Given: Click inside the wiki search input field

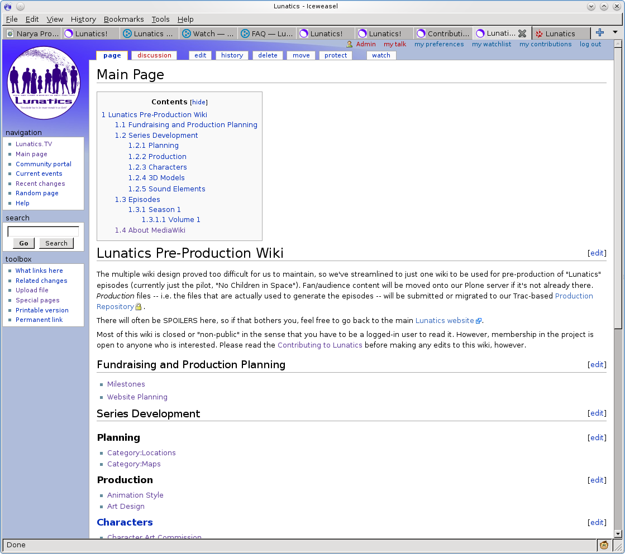Looking at the screenshot, I should pos(43,232).
